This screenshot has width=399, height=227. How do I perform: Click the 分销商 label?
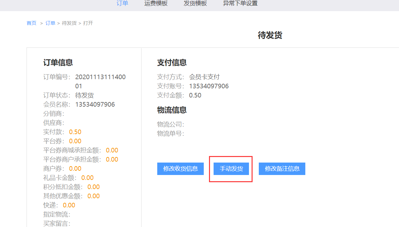click(x=54, y=114)
